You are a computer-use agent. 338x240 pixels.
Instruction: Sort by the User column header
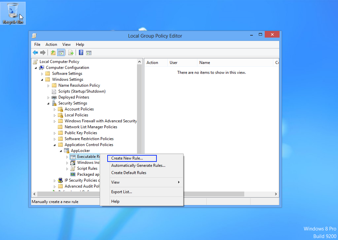point(182,63)
